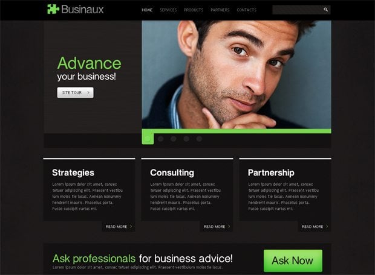Click the arrow beside Partnership Read More
This screenshot has width=375, height=275.
point(327,226)
